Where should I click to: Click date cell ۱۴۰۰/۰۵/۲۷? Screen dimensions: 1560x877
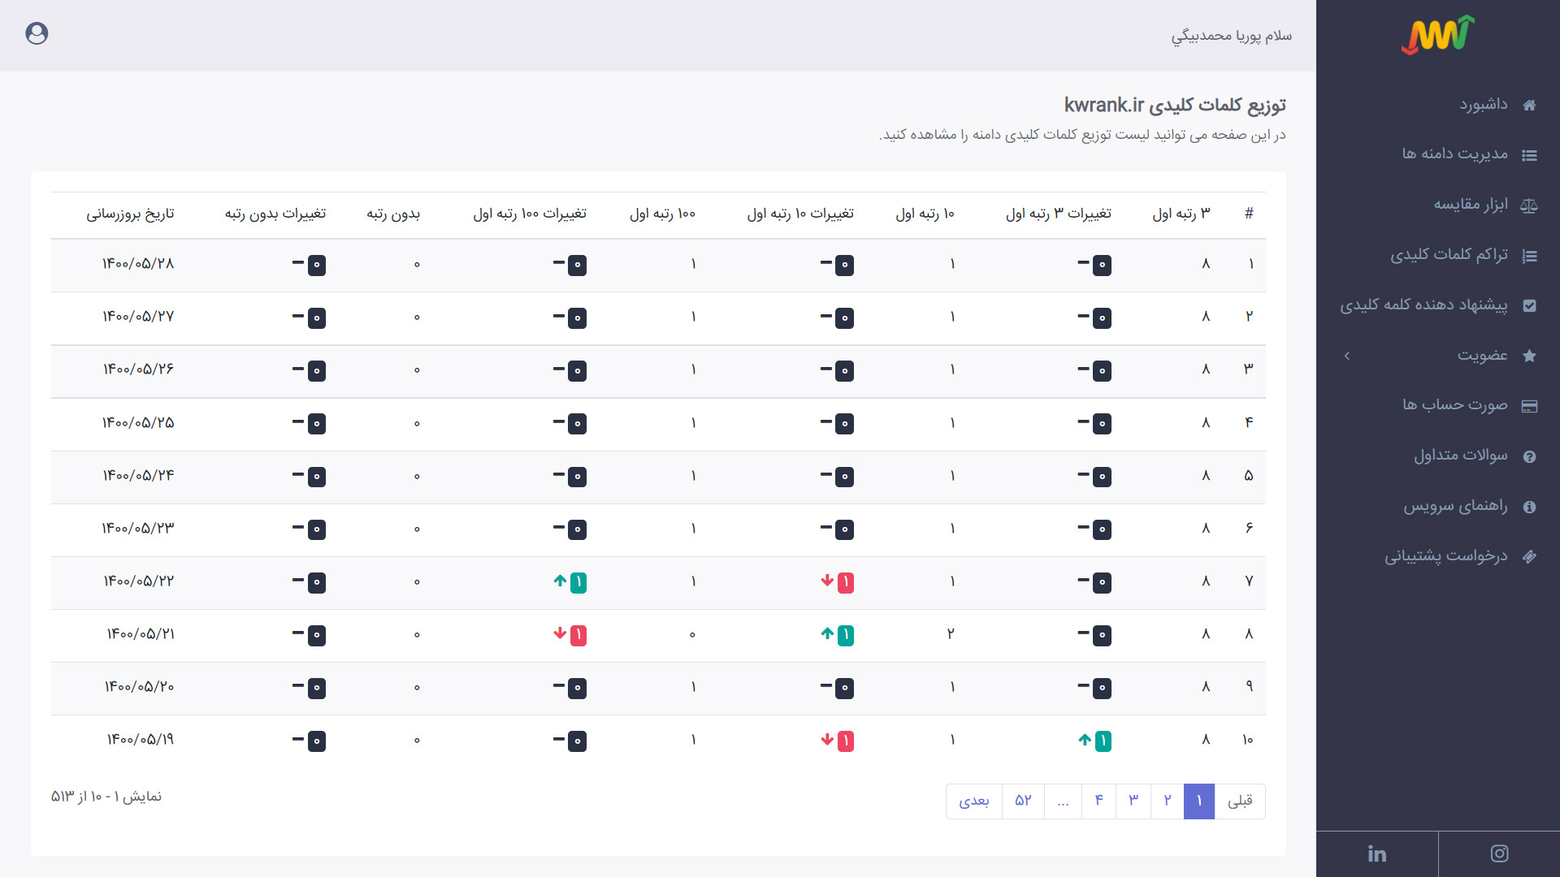[138, 317]
